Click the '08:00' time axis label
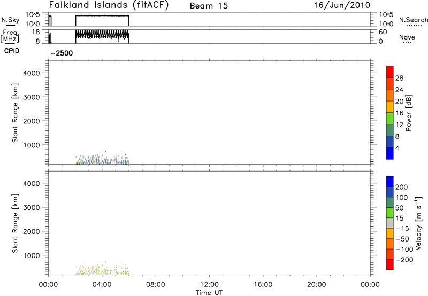 point(156,285)
